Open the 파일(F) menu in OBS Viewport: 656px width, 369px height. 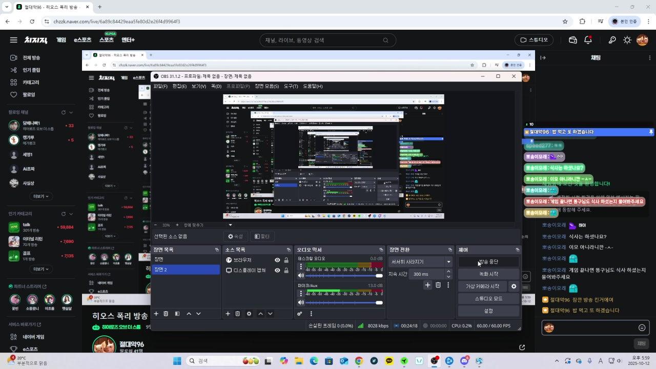(x=160, y=86)
